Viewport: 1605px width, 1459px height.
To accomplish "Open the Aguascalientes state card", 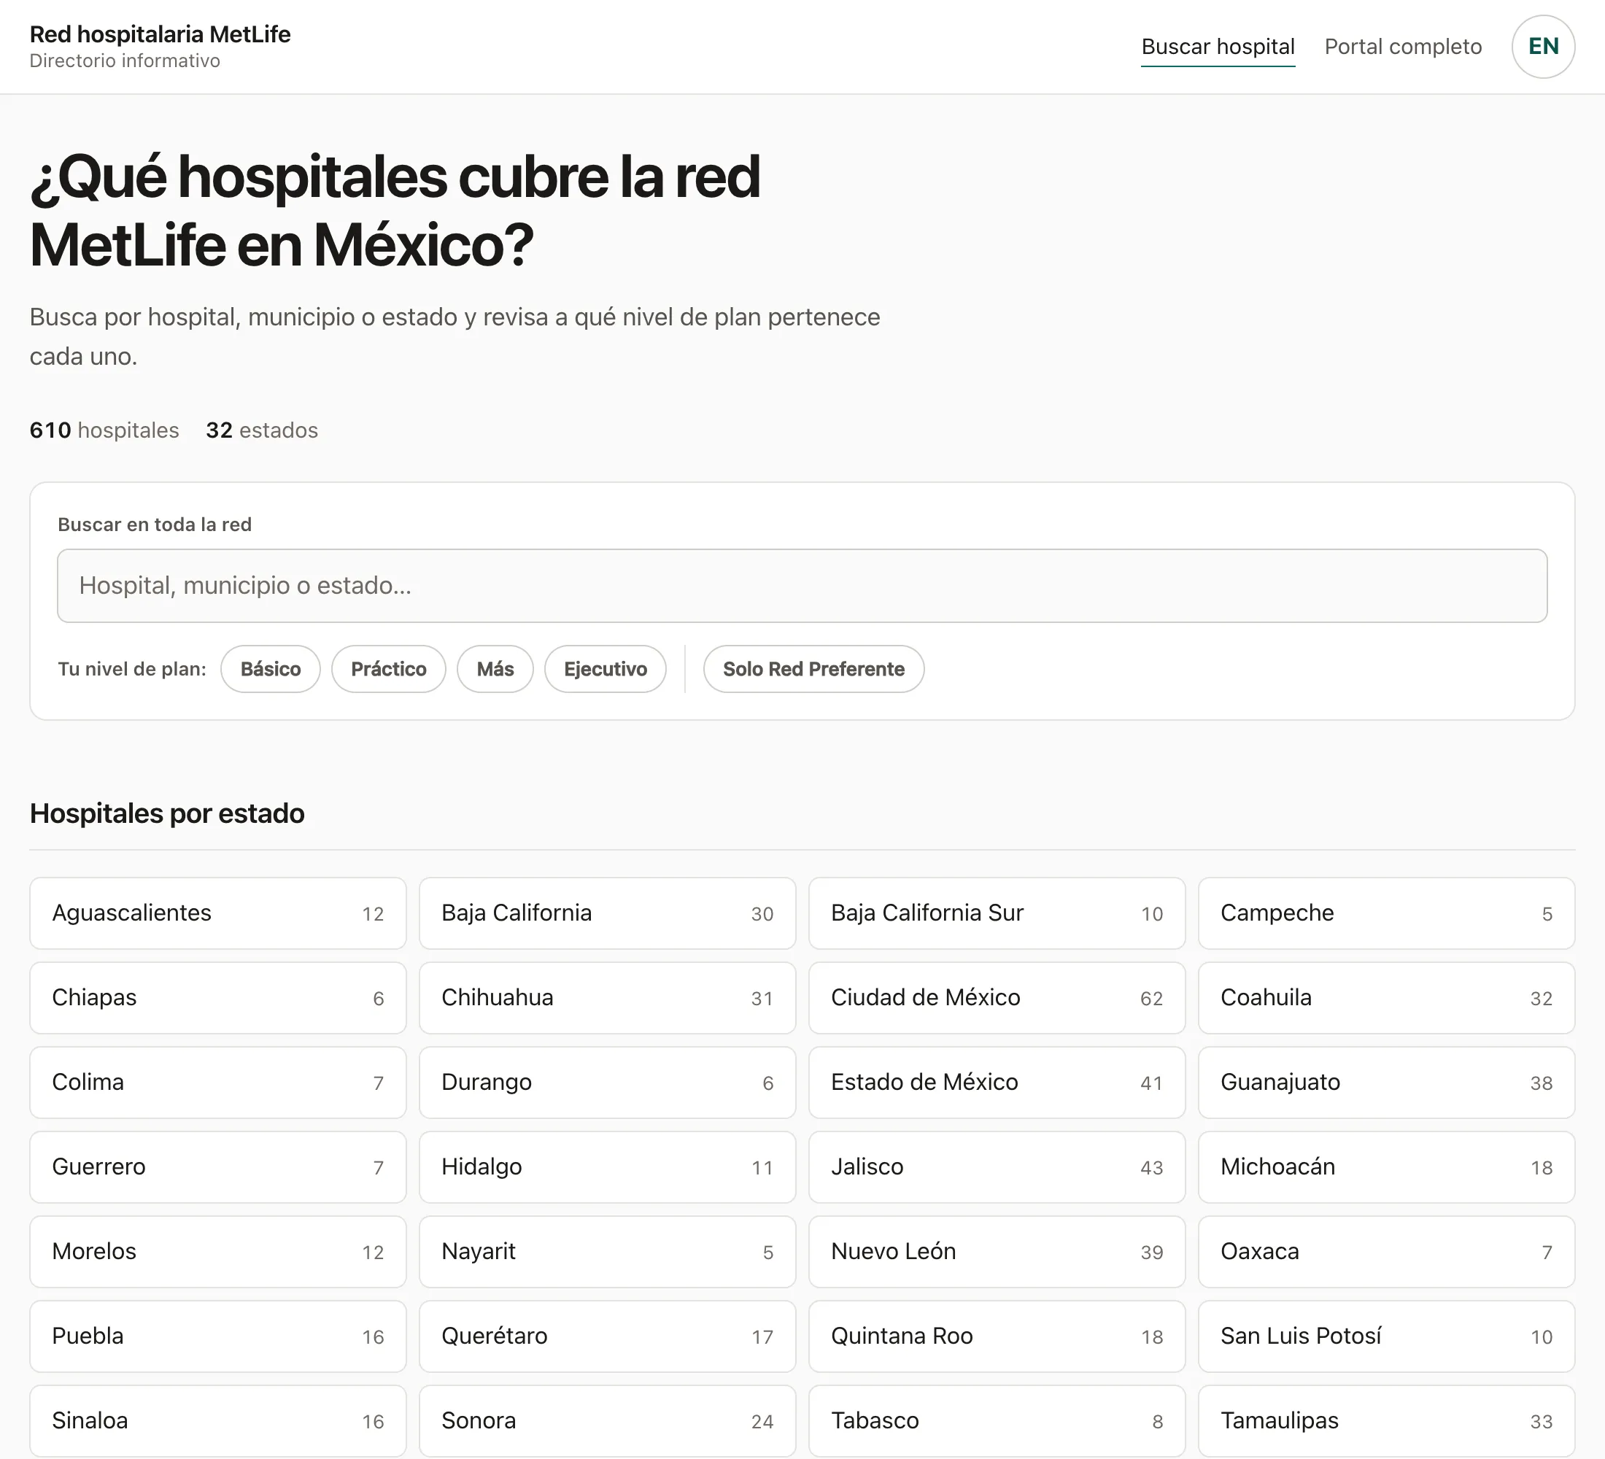I will tap(218, 913).
